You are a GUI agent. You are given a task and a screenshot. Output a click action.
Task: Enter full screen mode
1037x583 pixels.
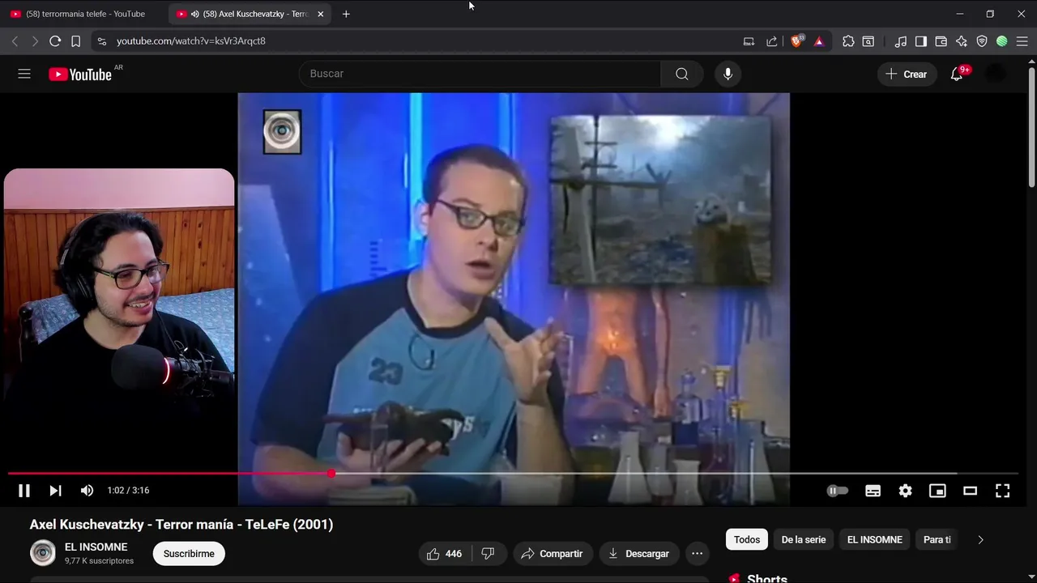[x=1002, y=491]
